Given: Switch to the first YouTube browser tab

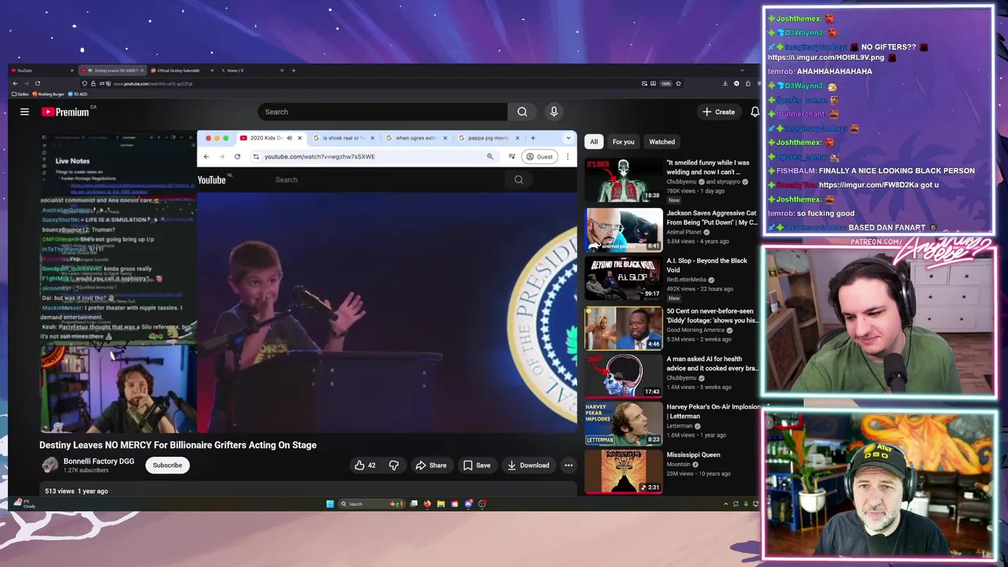Looking at the screenshot, I should pyautogui.click(x=43, y=71).
